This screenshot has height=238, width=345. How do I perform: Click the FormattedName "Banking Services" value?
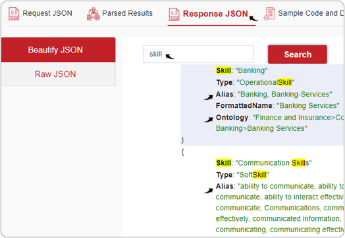pyautogui.click(x=308, y=106)
